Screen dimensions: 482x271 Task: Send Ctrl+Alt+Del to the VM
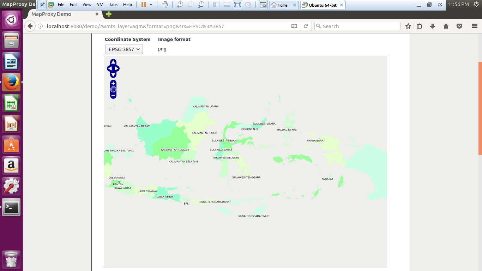click(165, 5)
